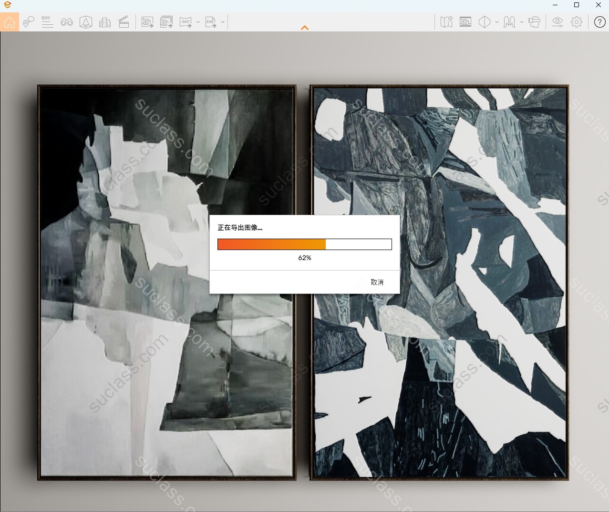Open the BIM information panel
The width and height of the screenshot is (609, 512).
pos(47,22)
